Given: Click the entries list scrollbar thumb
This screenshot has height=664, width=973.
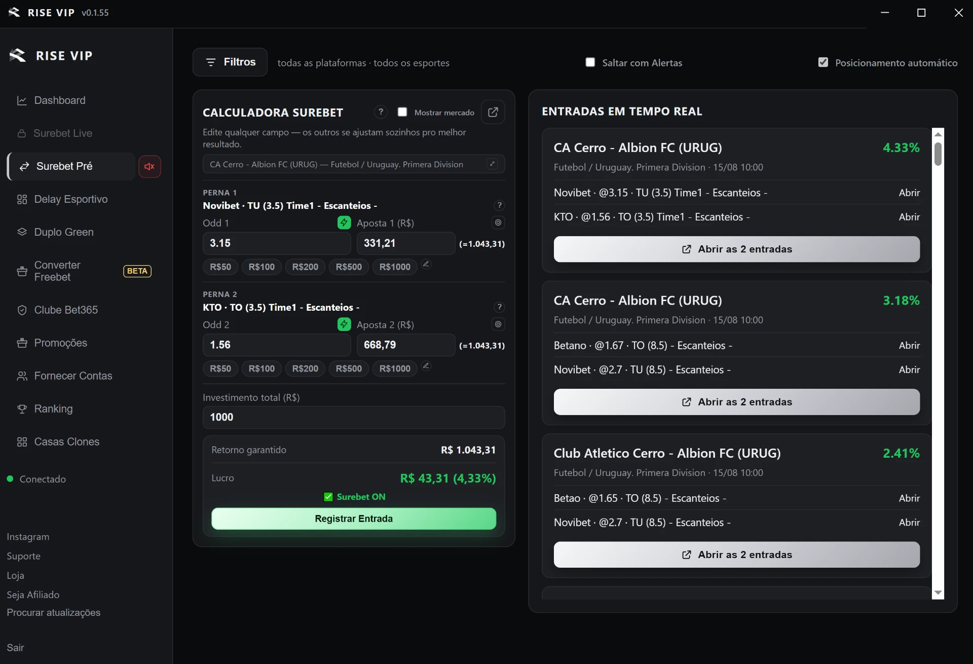Looking at the screenshot, I should (x=938, y=154).
